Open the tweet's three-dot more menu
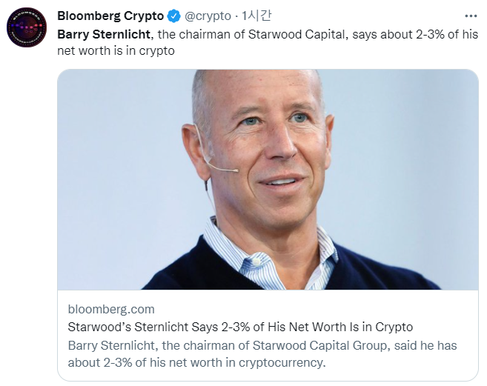This screenshot has height=386, width=487. click(x=471, y=16)
